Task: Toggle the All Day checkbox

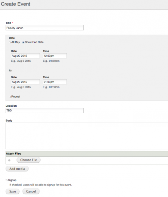Action: pos(10,42)
